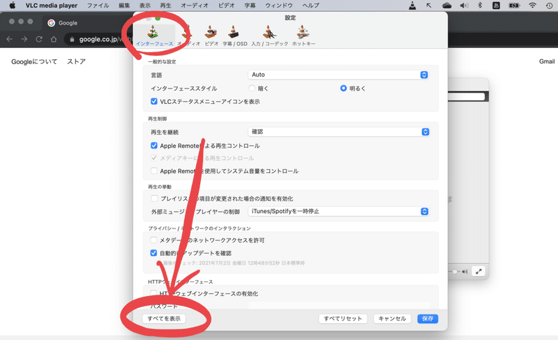Image resolution: width=558 pixels, height=340 pixels.
Task: Click the Google favicon on the browser tab
Action: click(x=51, y=23)
